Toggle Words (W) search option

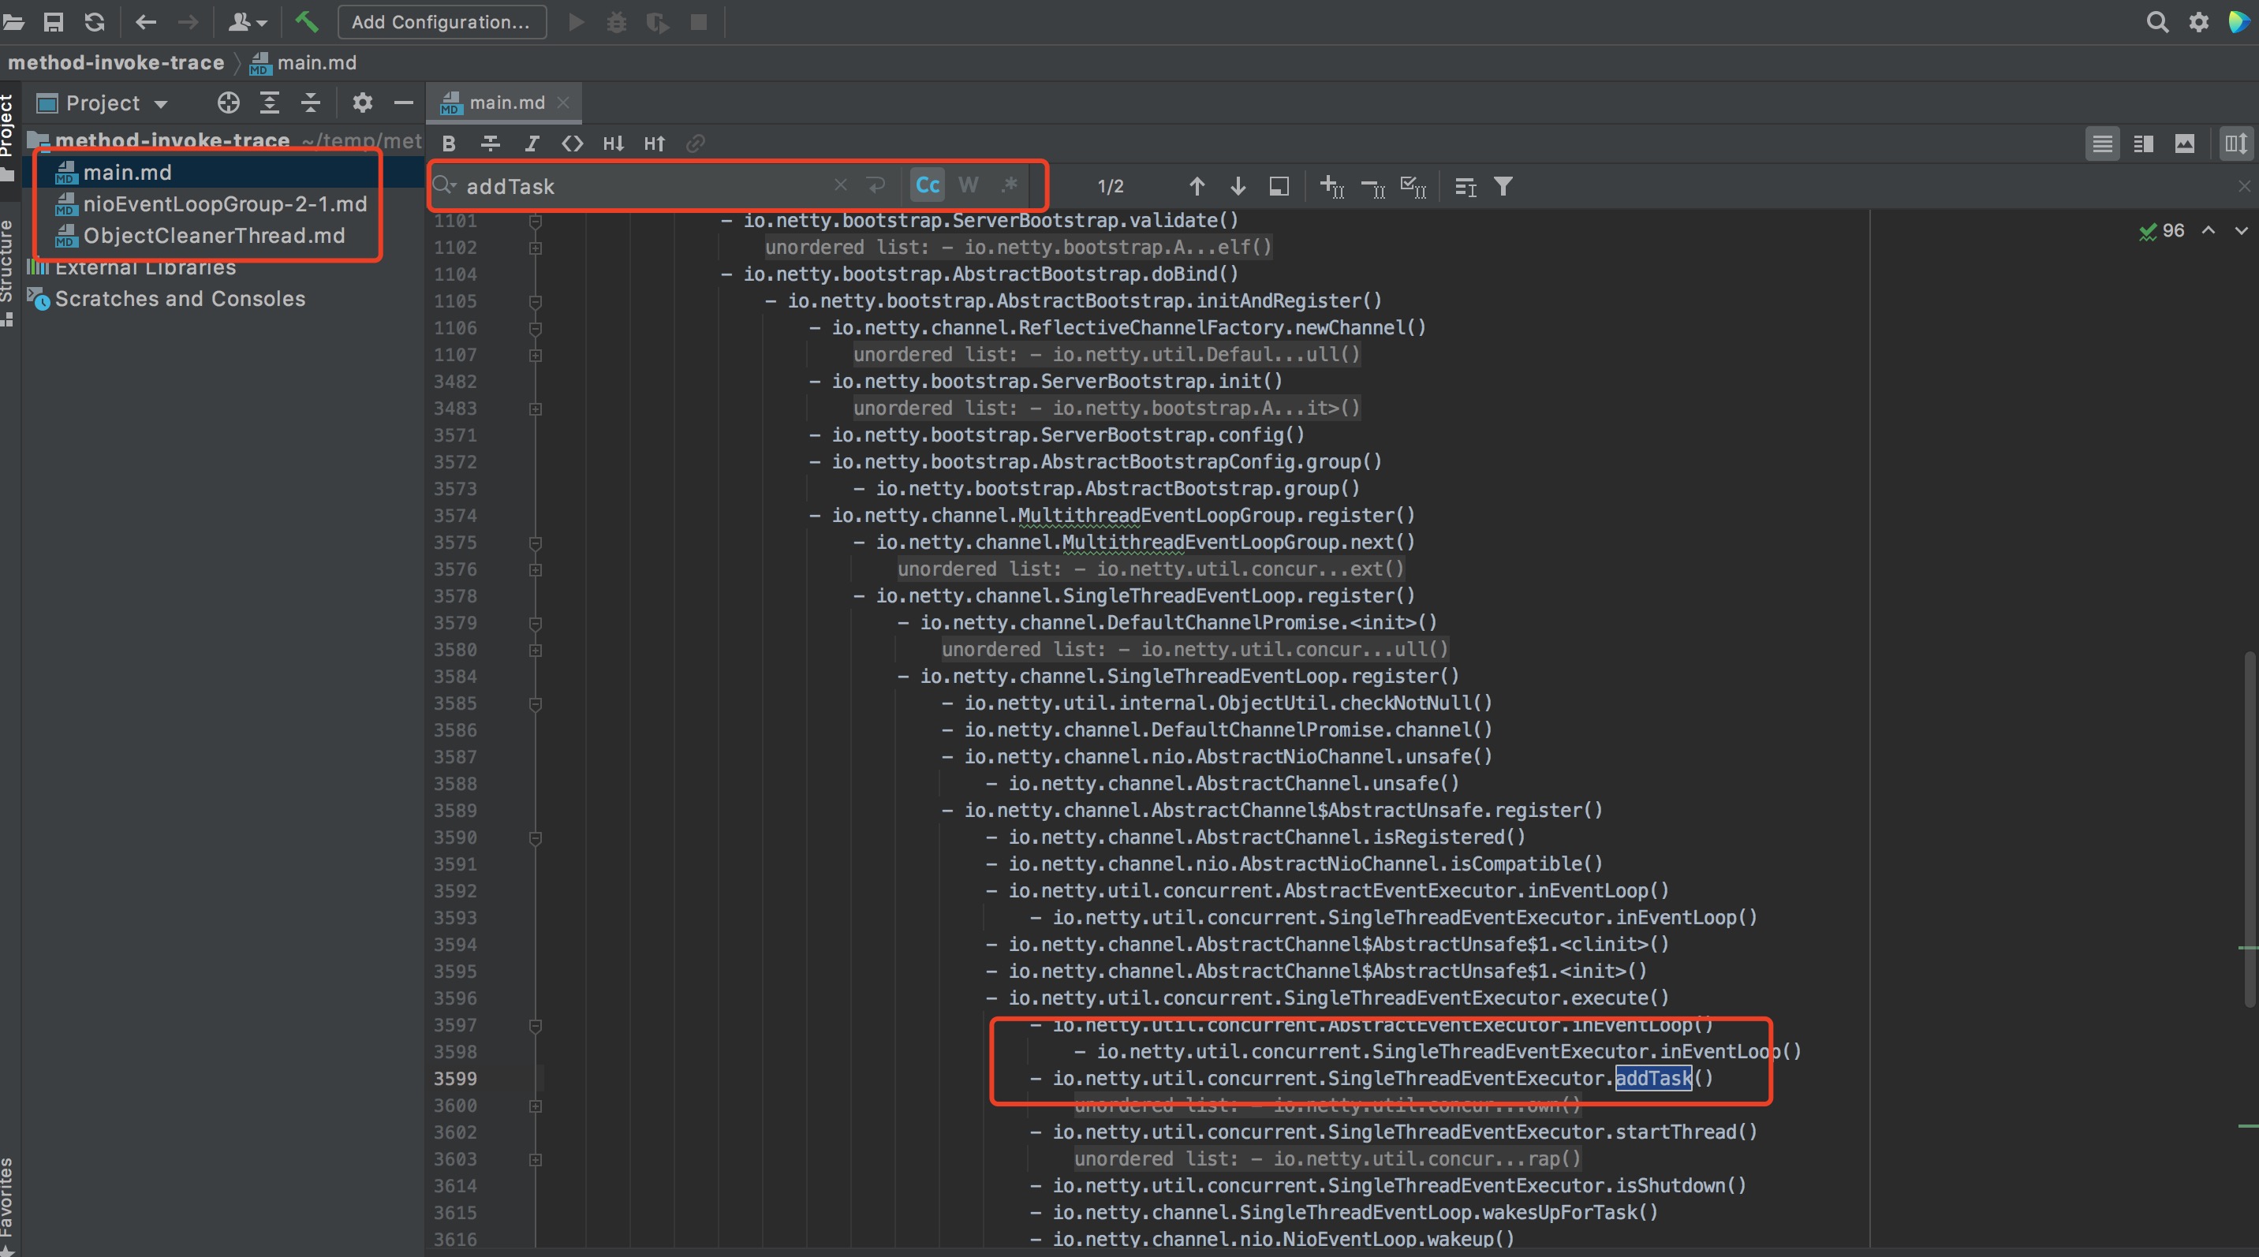[x=968, y=185]
